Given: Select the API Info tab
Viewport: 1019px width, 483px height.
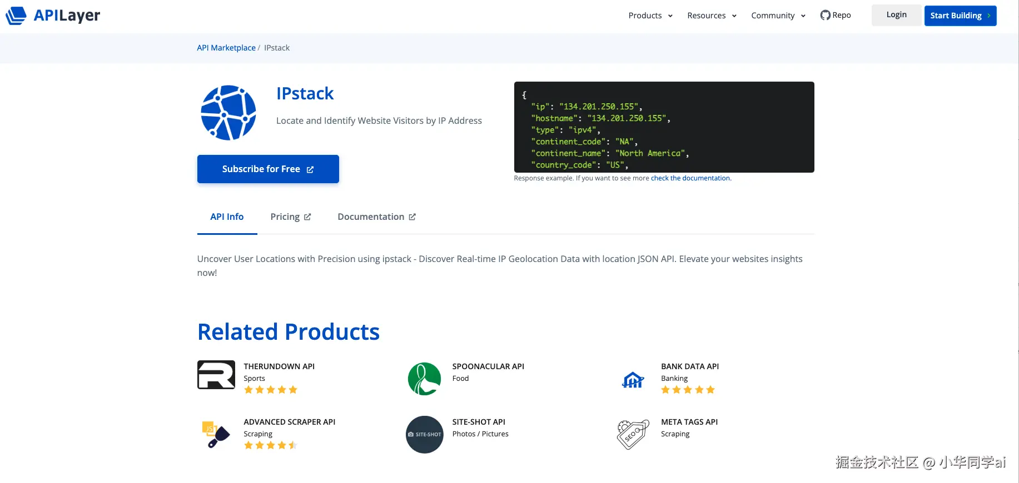Looking at the screenshot, I should pos(227,217).
